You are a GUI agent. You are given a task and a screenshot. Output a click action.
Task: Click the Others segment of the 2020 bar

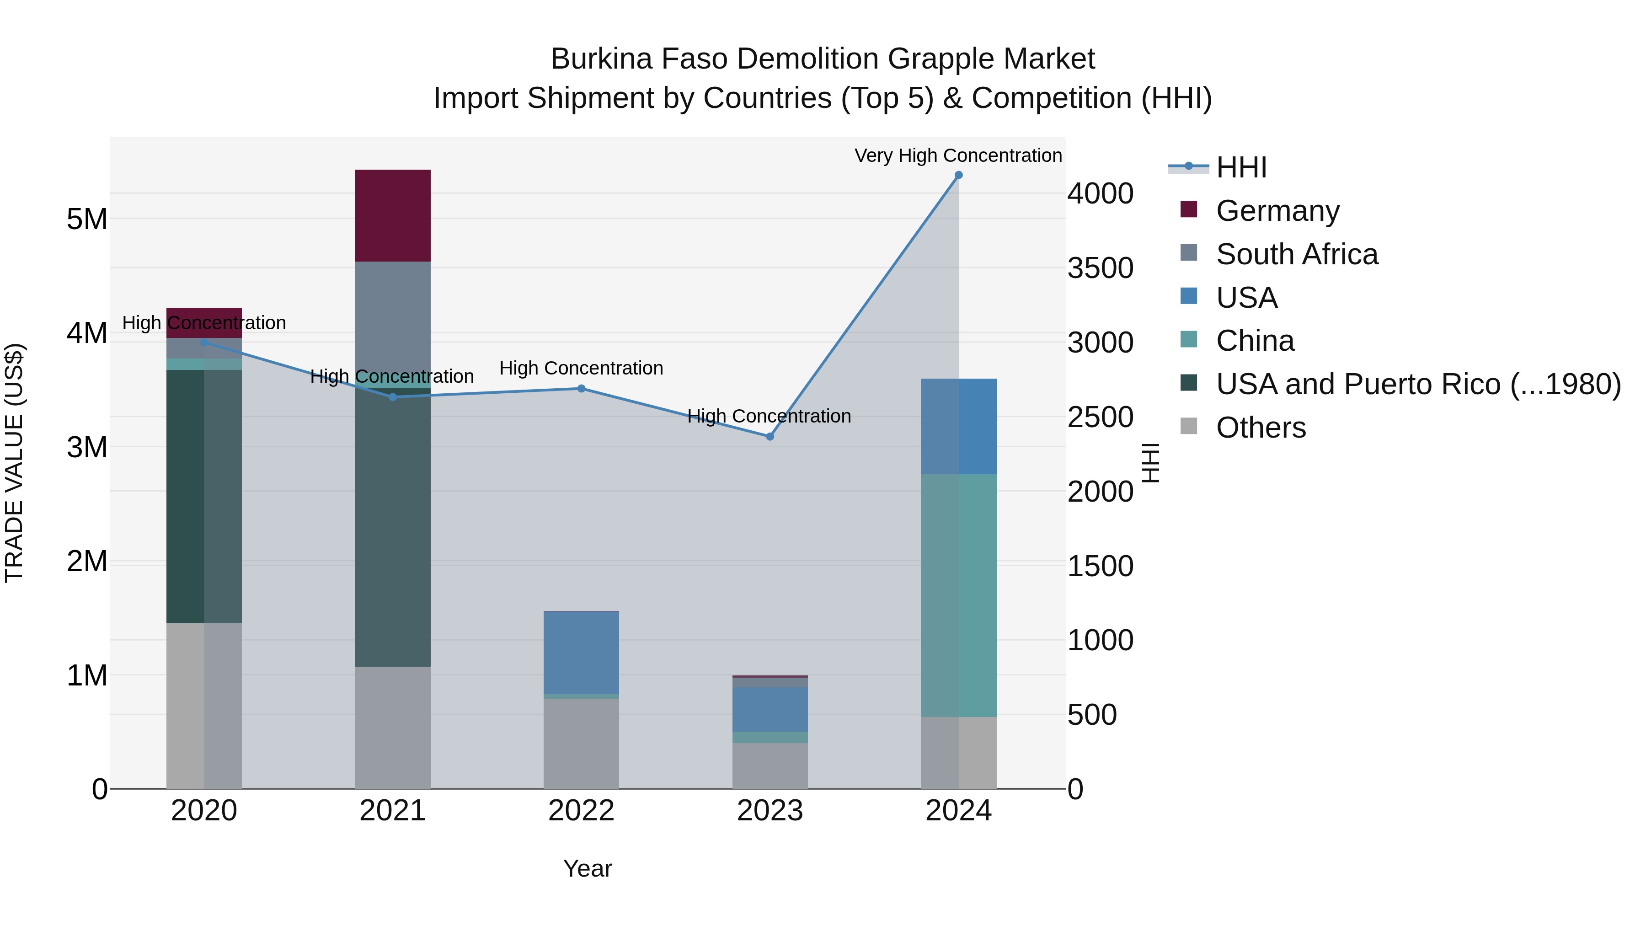coord(204,706)
